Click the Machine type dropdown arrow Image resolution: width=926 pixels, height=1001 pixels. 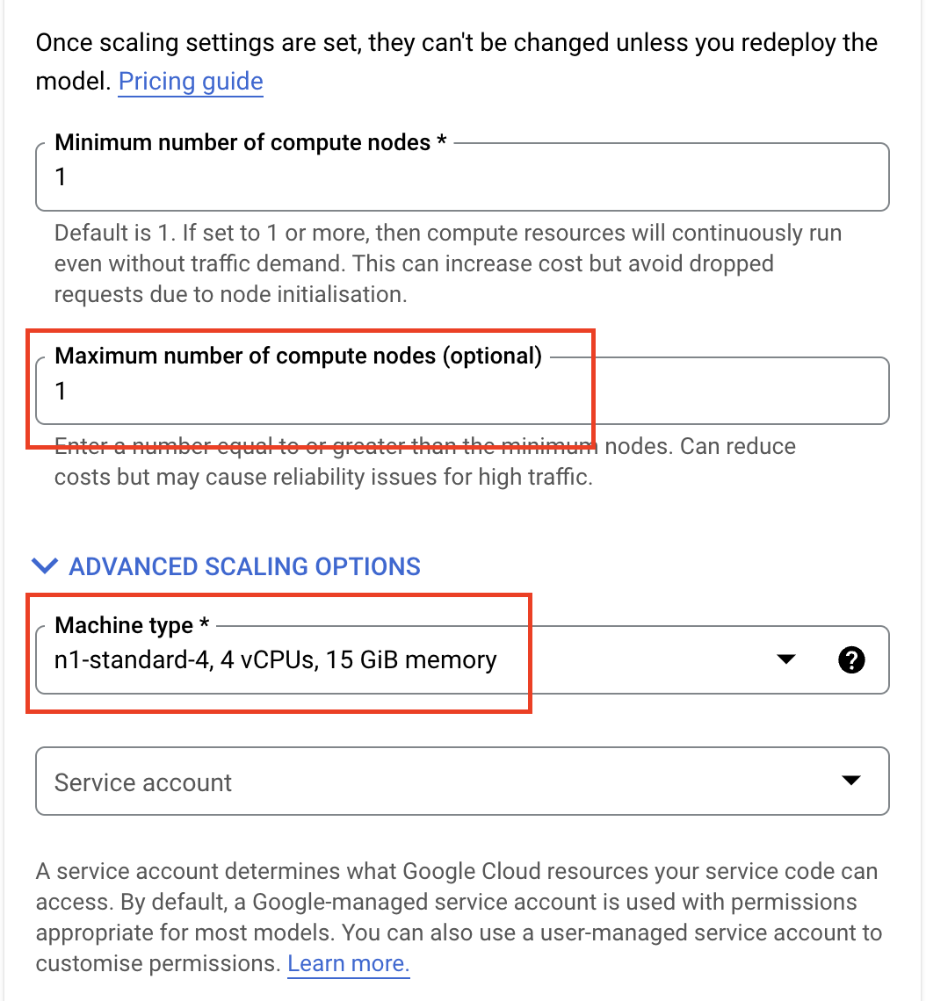click(x=786, y=659)
